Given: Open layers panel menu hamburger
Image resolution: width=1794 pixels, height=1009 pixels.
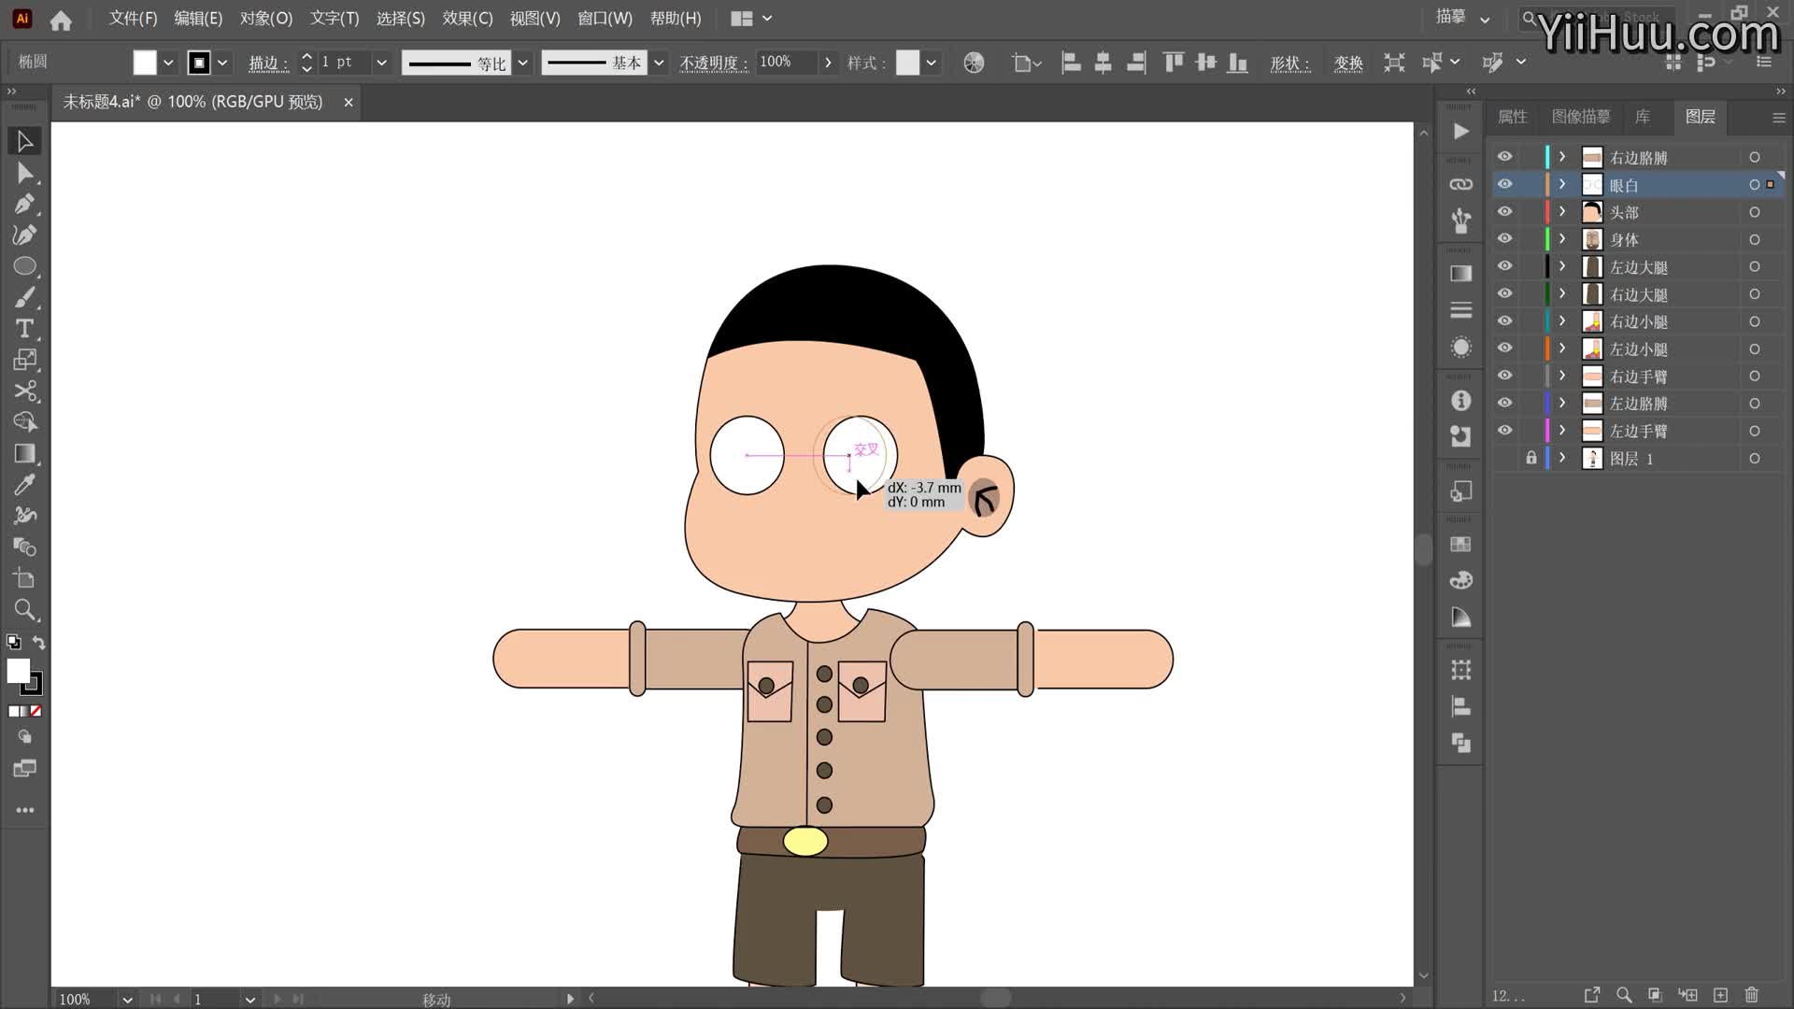Looking at the screenshot, I should (1778, 118).
